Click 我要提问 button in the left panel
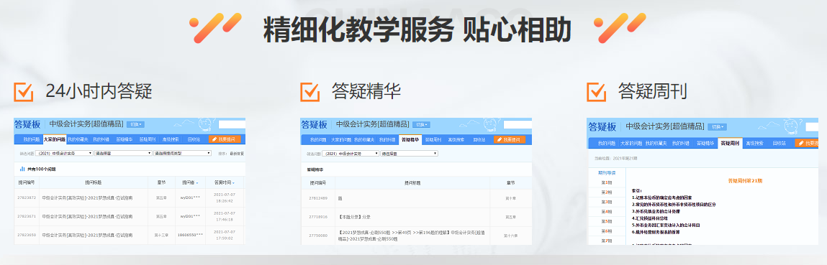827x265 pixels. 225,139
